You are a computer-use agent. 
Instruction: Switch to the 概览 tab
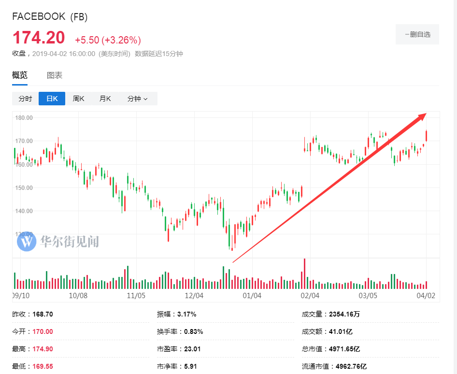coord(20,75)
